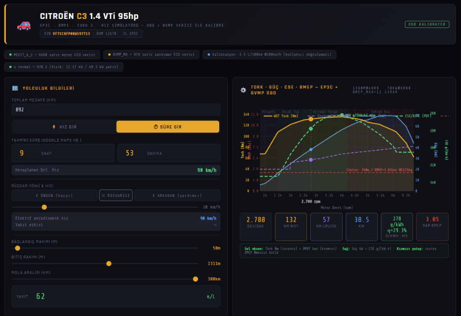Click the Yakıt price field showing 62

(116, 296)
